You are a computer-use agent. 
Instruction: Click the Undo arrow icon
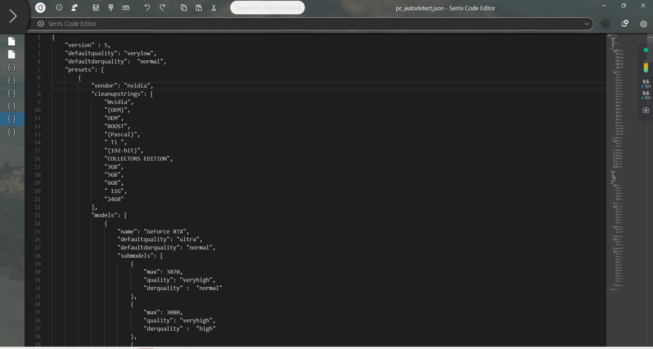click(x=147, y=7)
